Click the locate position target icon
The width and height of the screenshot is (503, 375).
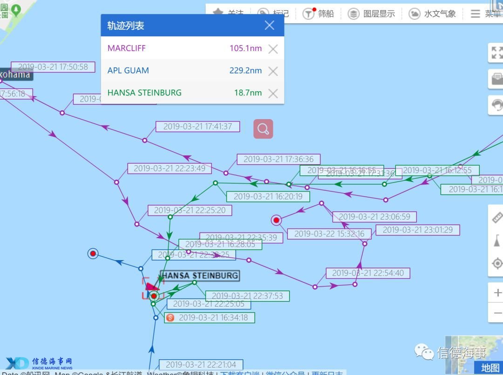[497, 263]
